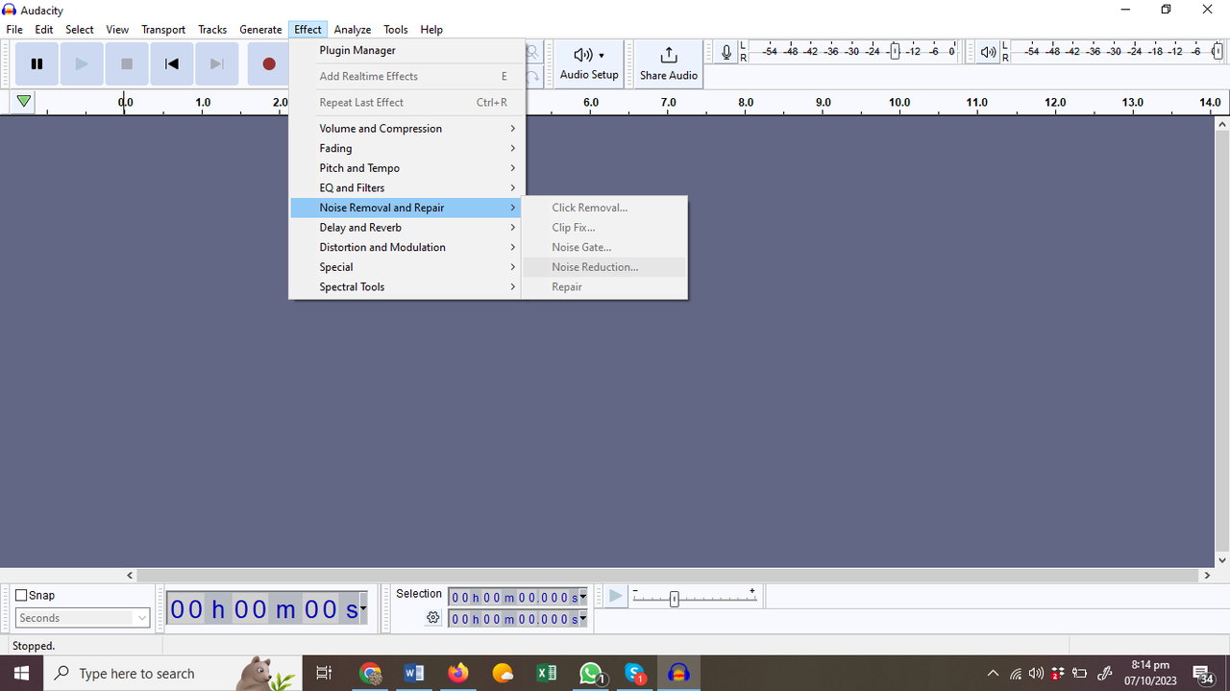Click the Stop button

coord(127,64)
